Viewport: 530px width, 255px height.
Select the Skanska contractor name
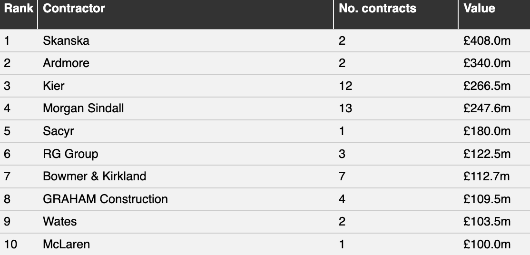66,40
